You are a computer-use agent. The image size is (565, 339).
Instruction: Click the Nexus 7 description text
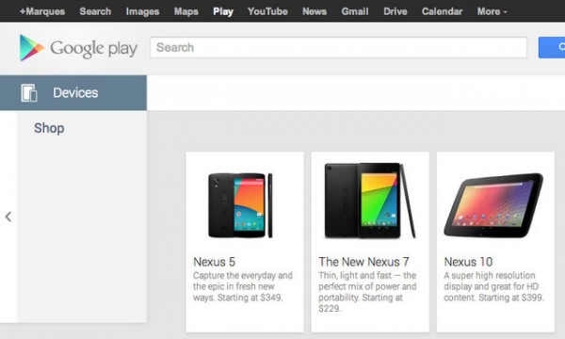tap(367, 292)
